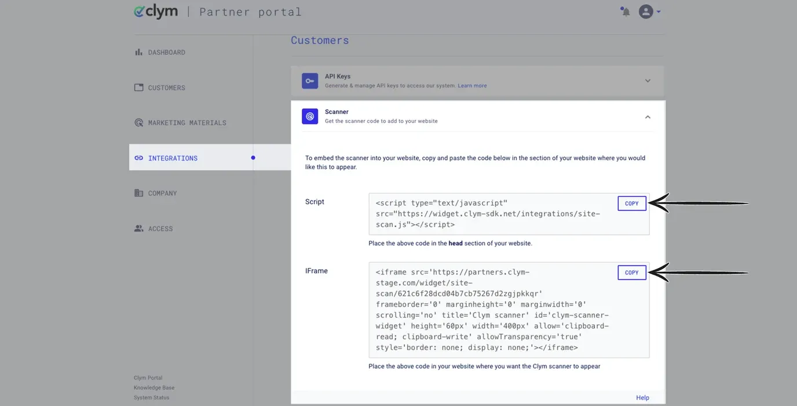Click the API Keys panel title

click(338, 76)
